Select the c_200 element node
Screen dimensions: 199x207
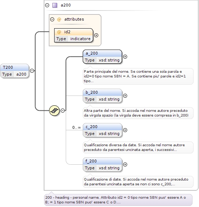click(x=103, y=130)
